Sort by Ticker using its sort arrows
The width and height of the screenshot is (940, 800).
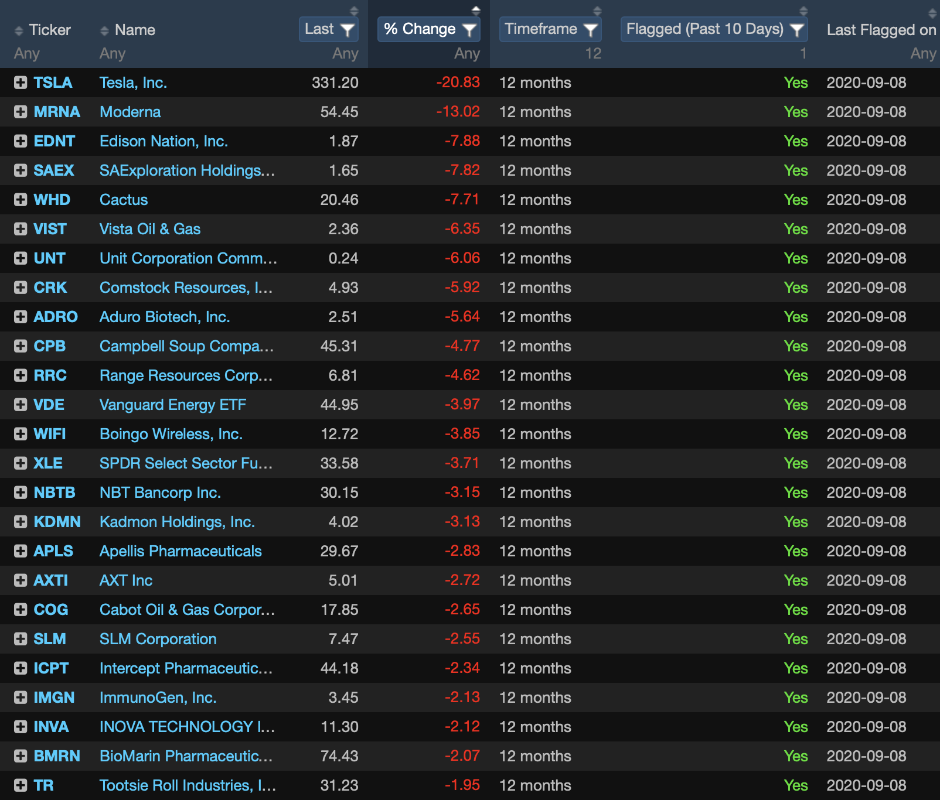point(19,30)
